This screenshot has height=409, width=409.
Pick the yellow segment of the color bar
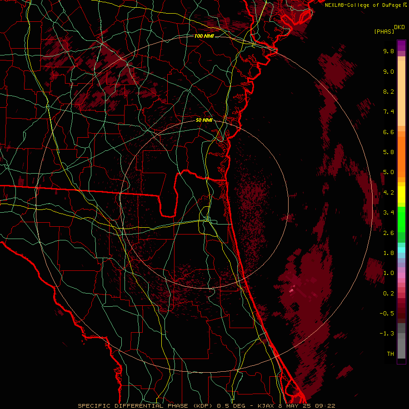401,195
